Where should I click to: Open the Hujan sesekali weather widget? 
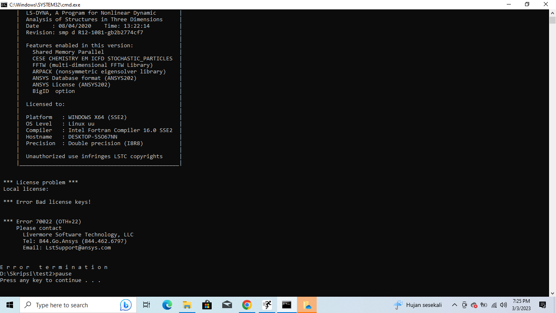click(418, 305)
